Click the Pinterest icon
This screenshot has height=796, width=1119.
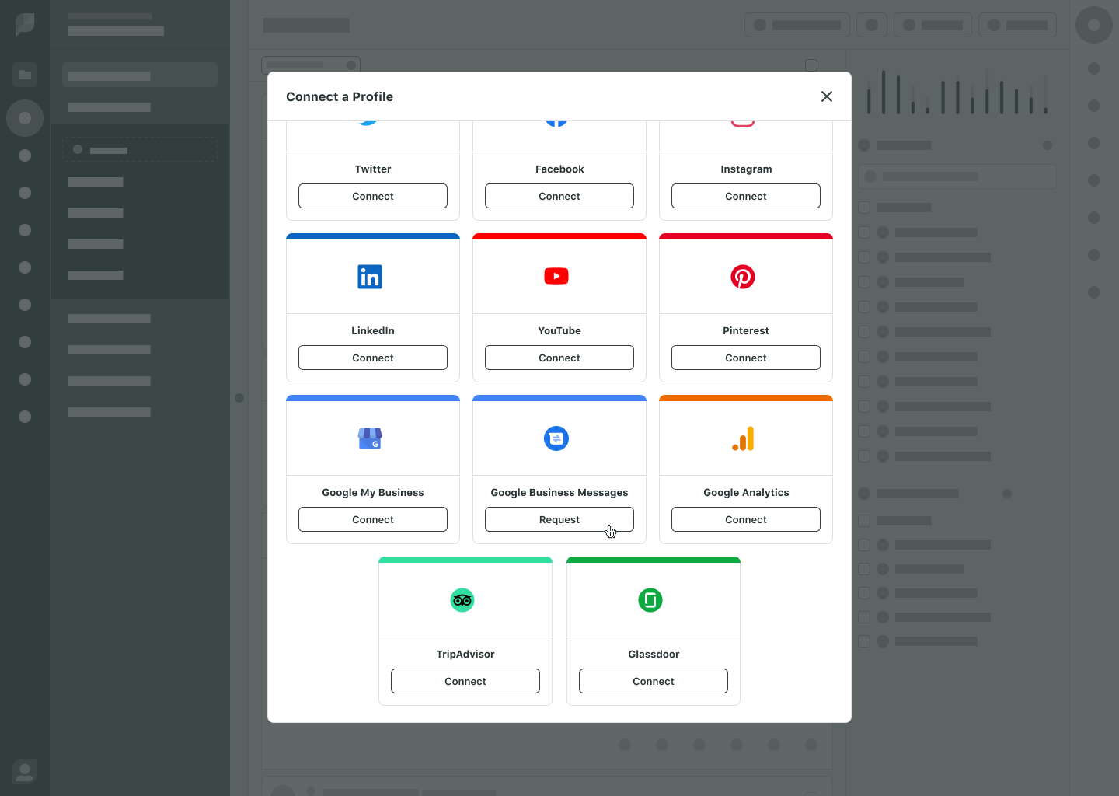(x=743, y=276)
